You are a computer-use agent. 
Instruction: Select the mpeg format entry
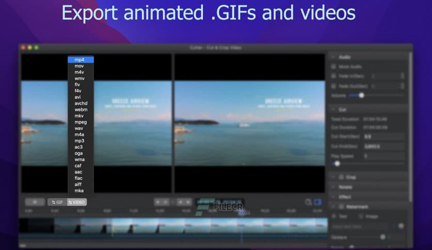(x=81, y=122)
